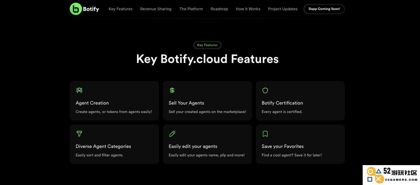
Task: Open Key Features nav item
Action: (120, 9)
